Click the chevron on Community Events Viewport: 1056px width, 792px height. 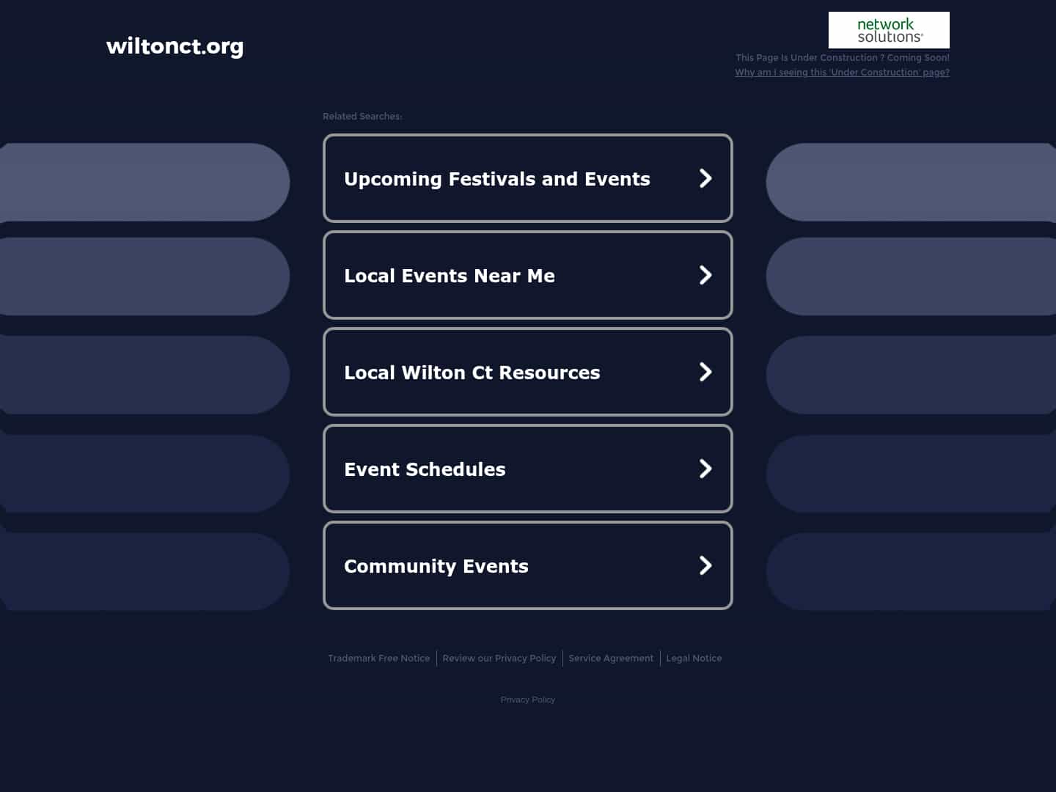705,565
